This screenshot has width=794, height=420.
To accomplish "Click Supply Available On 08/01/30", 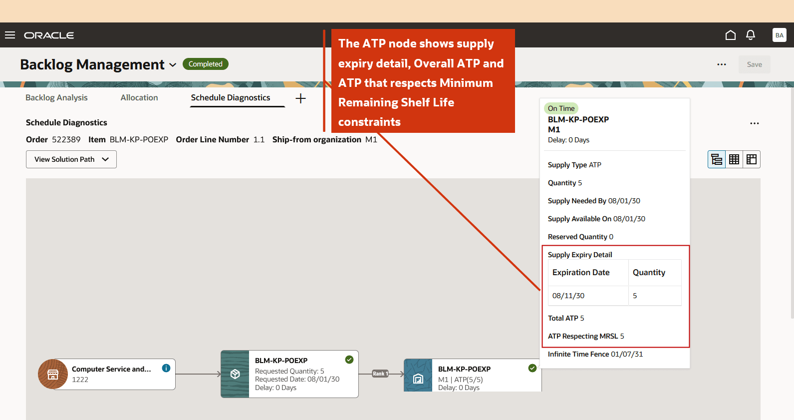I will click(x=596, y=219).
